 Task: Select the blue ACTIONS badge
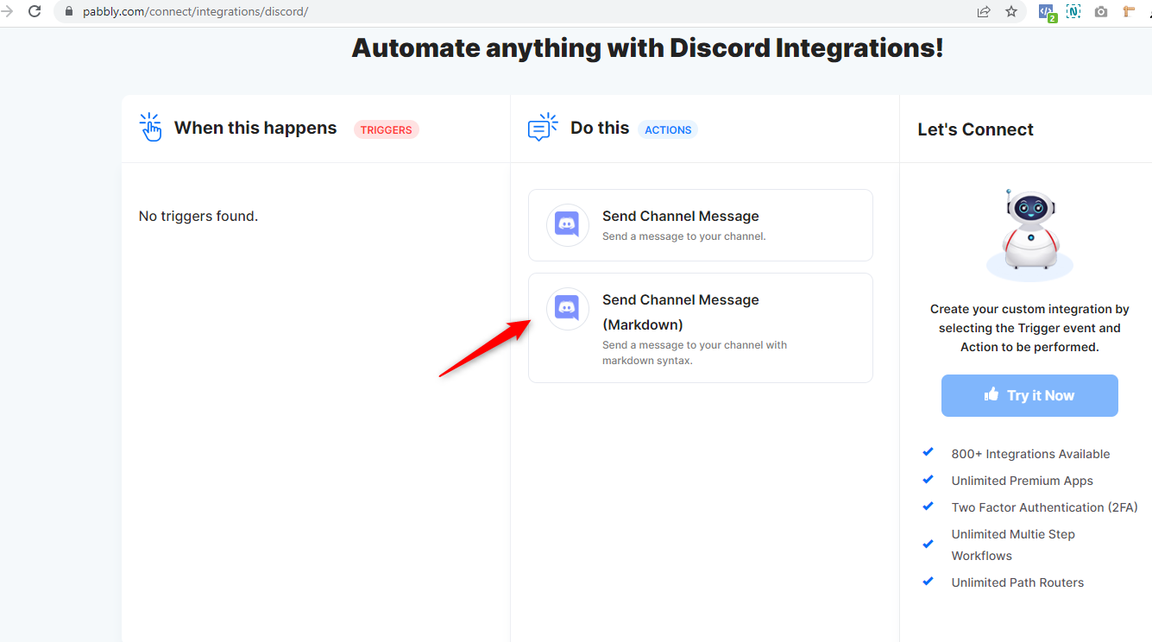coord(668,129)
